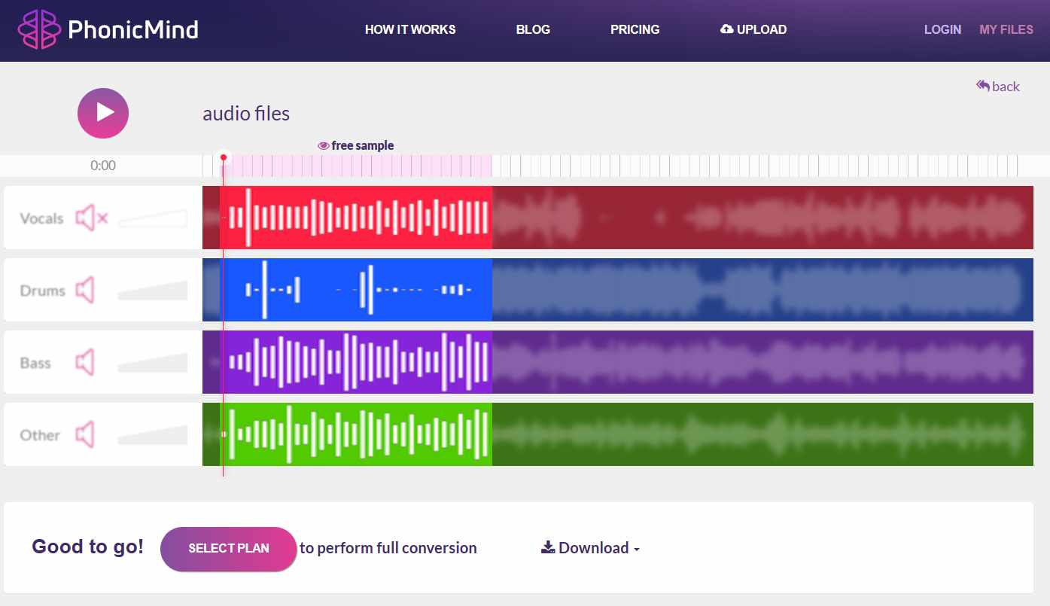Click the purple Bass waveform sample
Viewport: 1050px width, 606px height.
(356, 362)
